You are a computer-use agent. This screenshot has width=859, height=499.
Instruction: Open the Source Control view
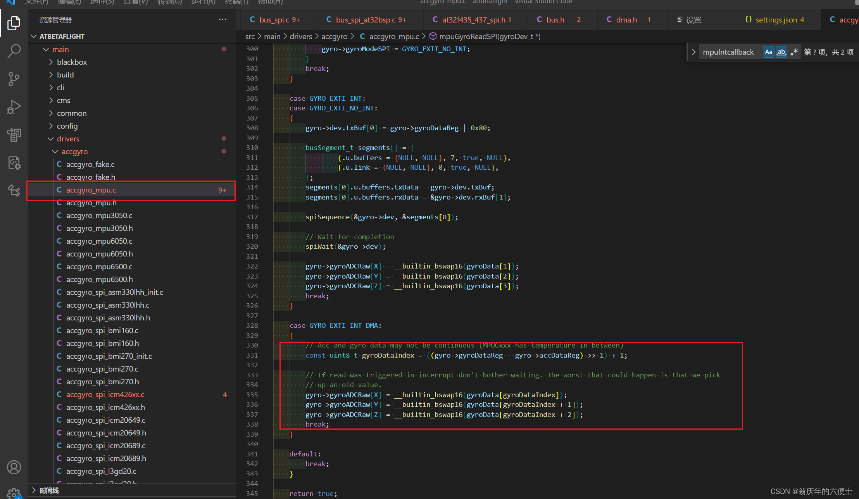(x=14, y=79)
